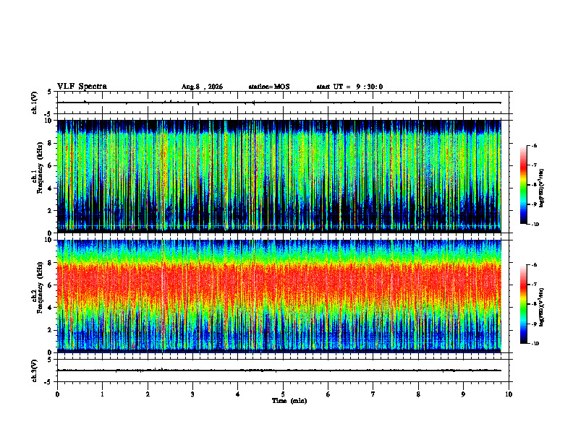The height and width of the screenshot is (442, 573).
Task: Click the "-6" label on ch.1 color scale
Action: pyautogui.click(x=534, y=146)
